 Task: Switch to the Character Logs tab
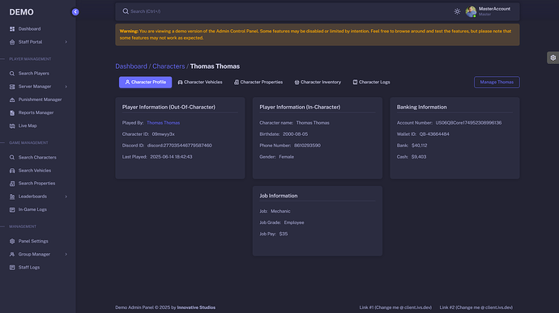pos(372,82)
